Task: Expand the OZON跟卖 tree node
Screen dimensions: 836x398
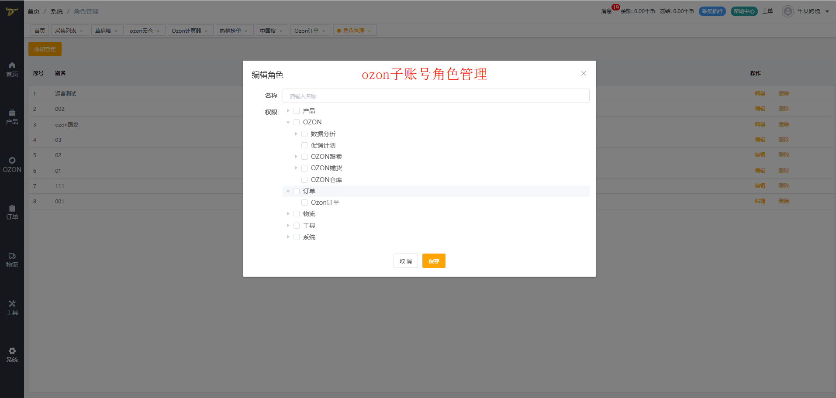Action: coord(296,157)
